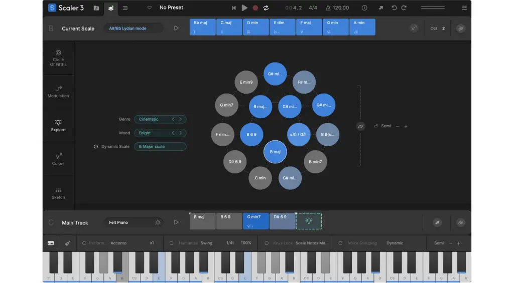Open the Felt Piano instrument selector
Viewport: 514px width, 283px height.
pyautogui.click(x=133, y=222)
